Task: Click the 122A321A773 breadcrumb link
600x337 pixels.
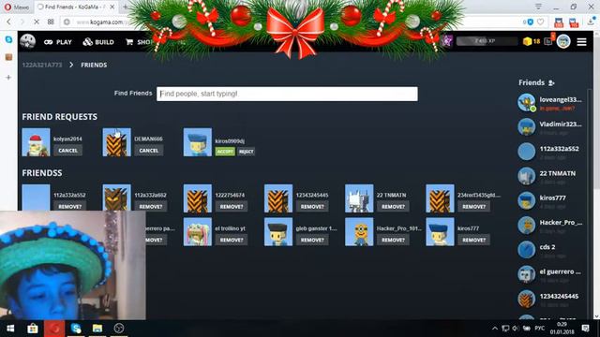Action: point(42,65)
